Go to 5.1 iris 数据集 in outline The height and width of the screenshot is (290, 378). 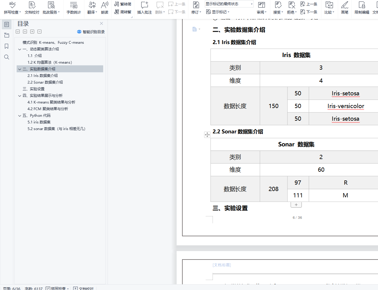39,122
